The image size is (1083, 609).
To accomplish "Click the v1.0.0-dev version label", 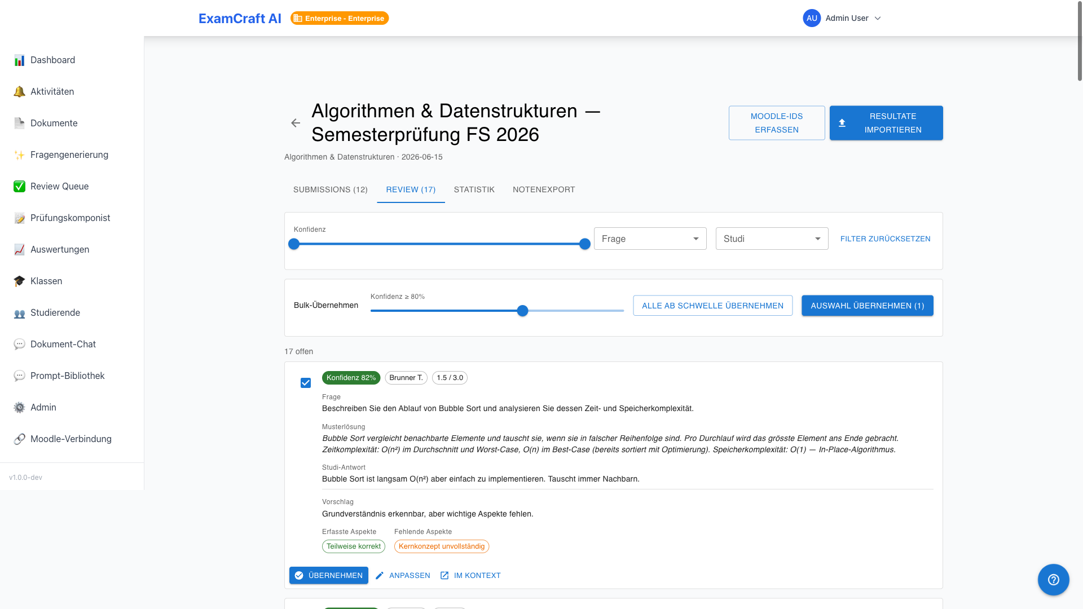I will (x=25, y=478).
